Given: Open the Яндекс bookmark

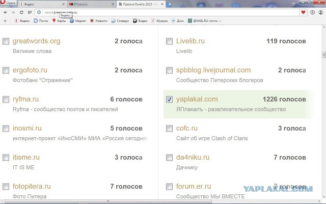Looking at the screenshot, I should pos(22,21).
